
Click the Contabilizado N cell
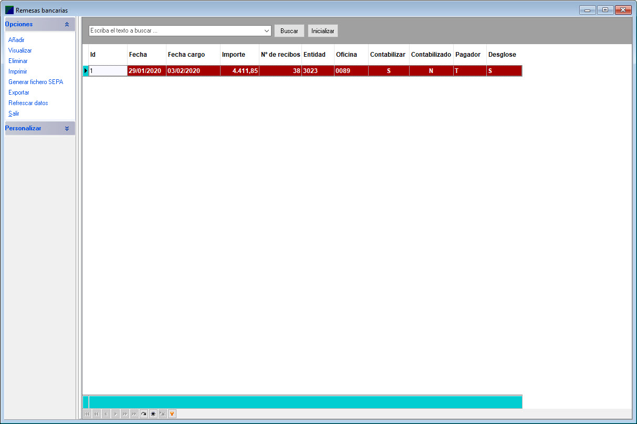pos(431,71)
